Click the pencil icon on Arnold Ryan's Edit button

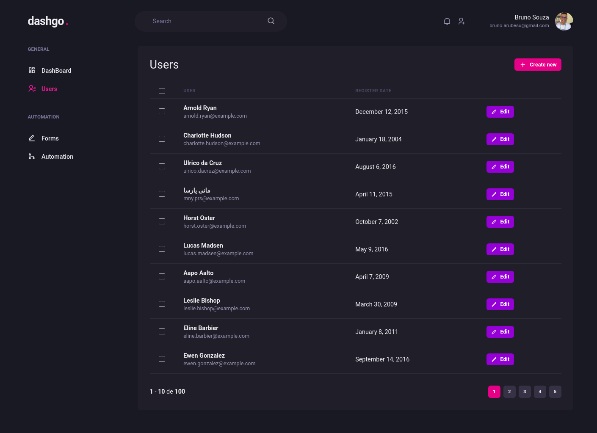click(494, 112)
